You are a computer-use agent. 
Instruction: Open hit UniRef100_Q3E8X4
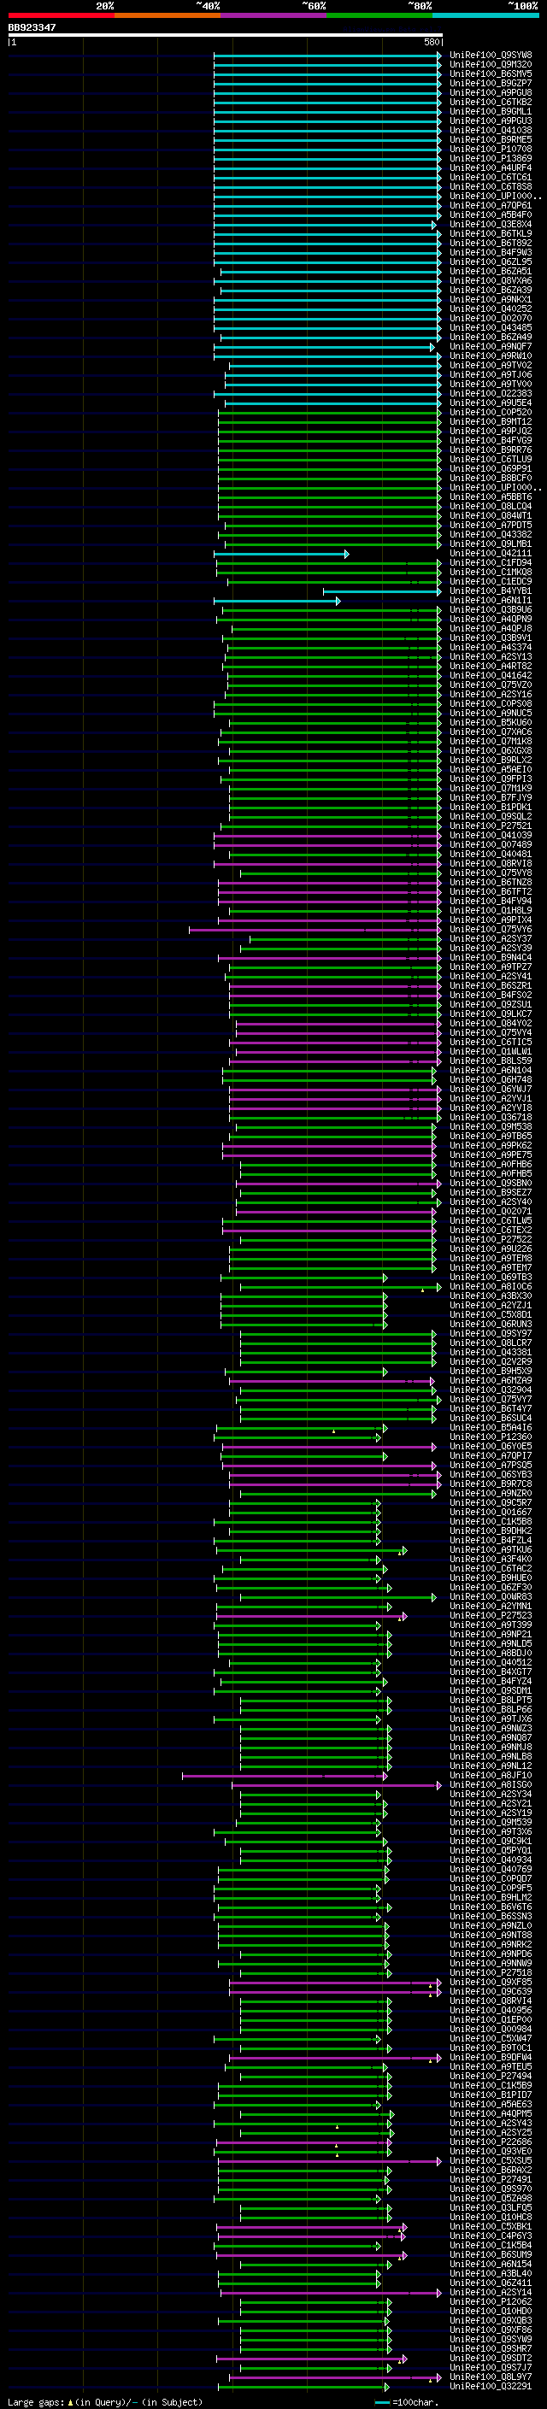point(491,226)
